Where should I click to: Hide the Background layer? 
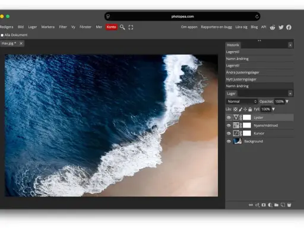coord(229,141)
